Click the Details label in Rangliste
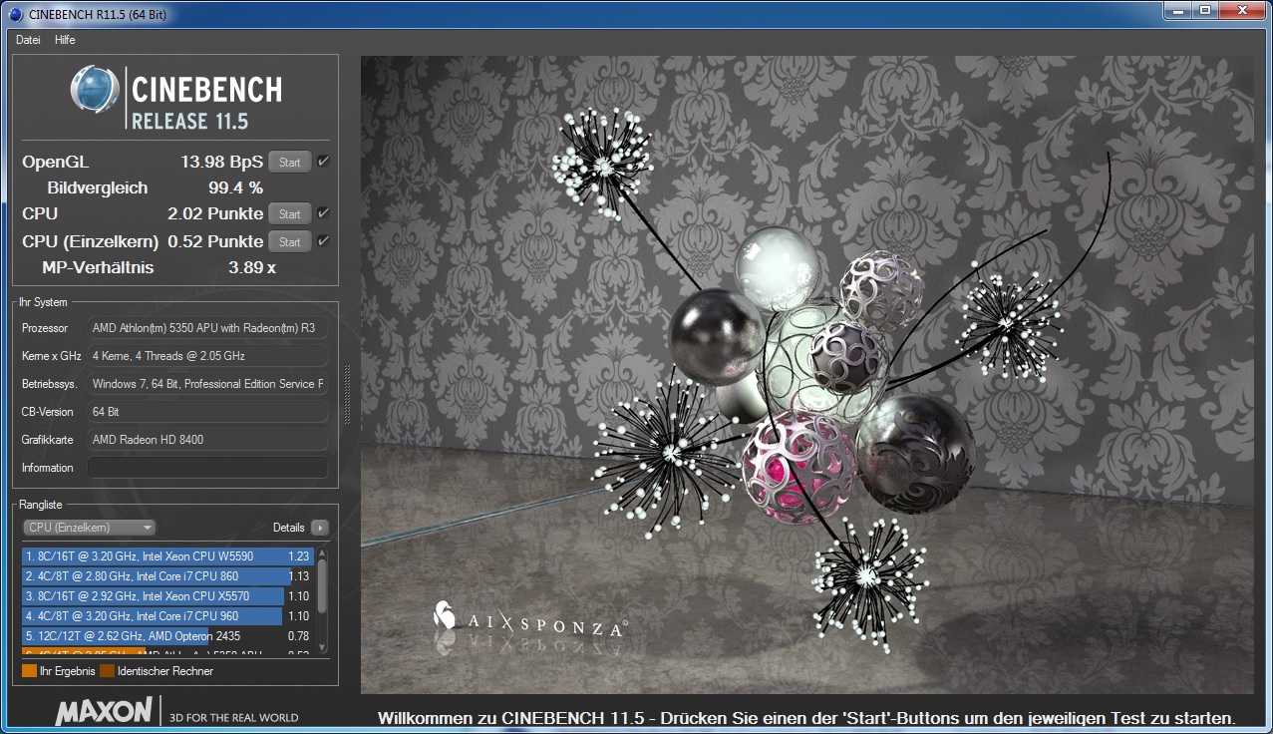The width and height of the screenshot is (1273, 734). click(x=289, y=528)
